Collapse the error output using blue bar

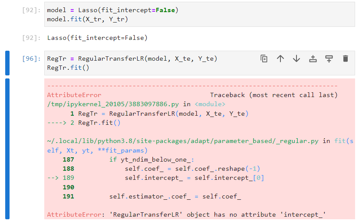pyautogui.click(x=7, y=149)
